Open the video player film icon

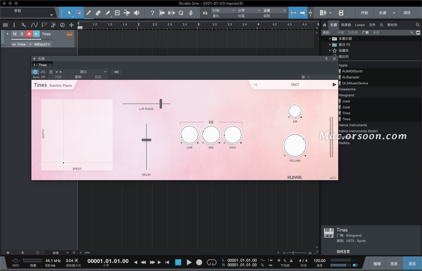pos(341,13)
